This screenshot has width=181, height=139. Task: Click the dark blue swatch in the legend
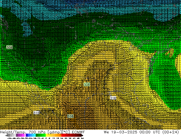(x=27, y=135)
